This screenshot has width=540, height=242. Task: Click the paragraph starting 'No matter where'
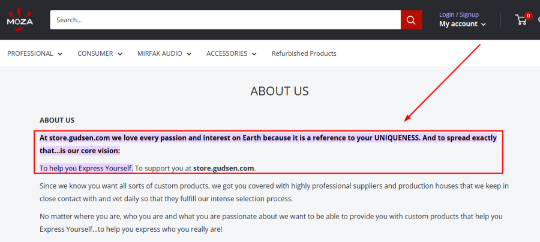tap(271, 223)
